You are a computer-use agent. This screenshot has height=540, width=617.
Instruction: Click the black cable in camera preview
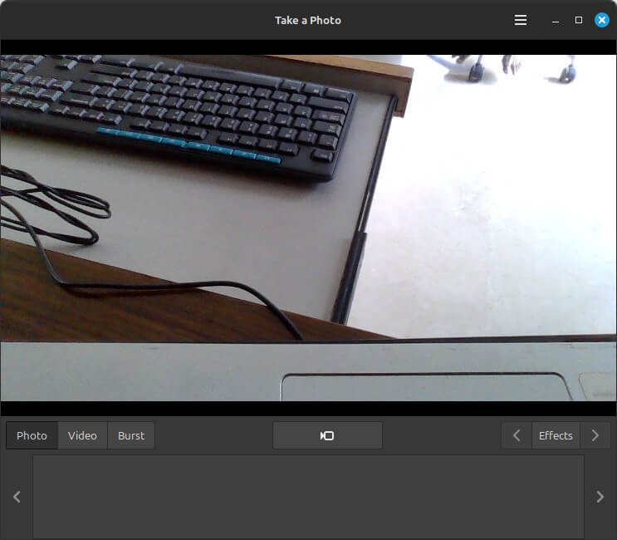[125, 287]
